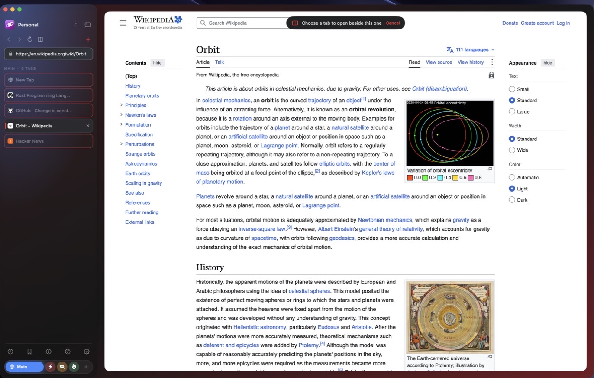Image resolution: width=594 pixels, height=378 pixels.
Task: Select Standard text size option
Action: pyautogui.click(x=512, y=101)
